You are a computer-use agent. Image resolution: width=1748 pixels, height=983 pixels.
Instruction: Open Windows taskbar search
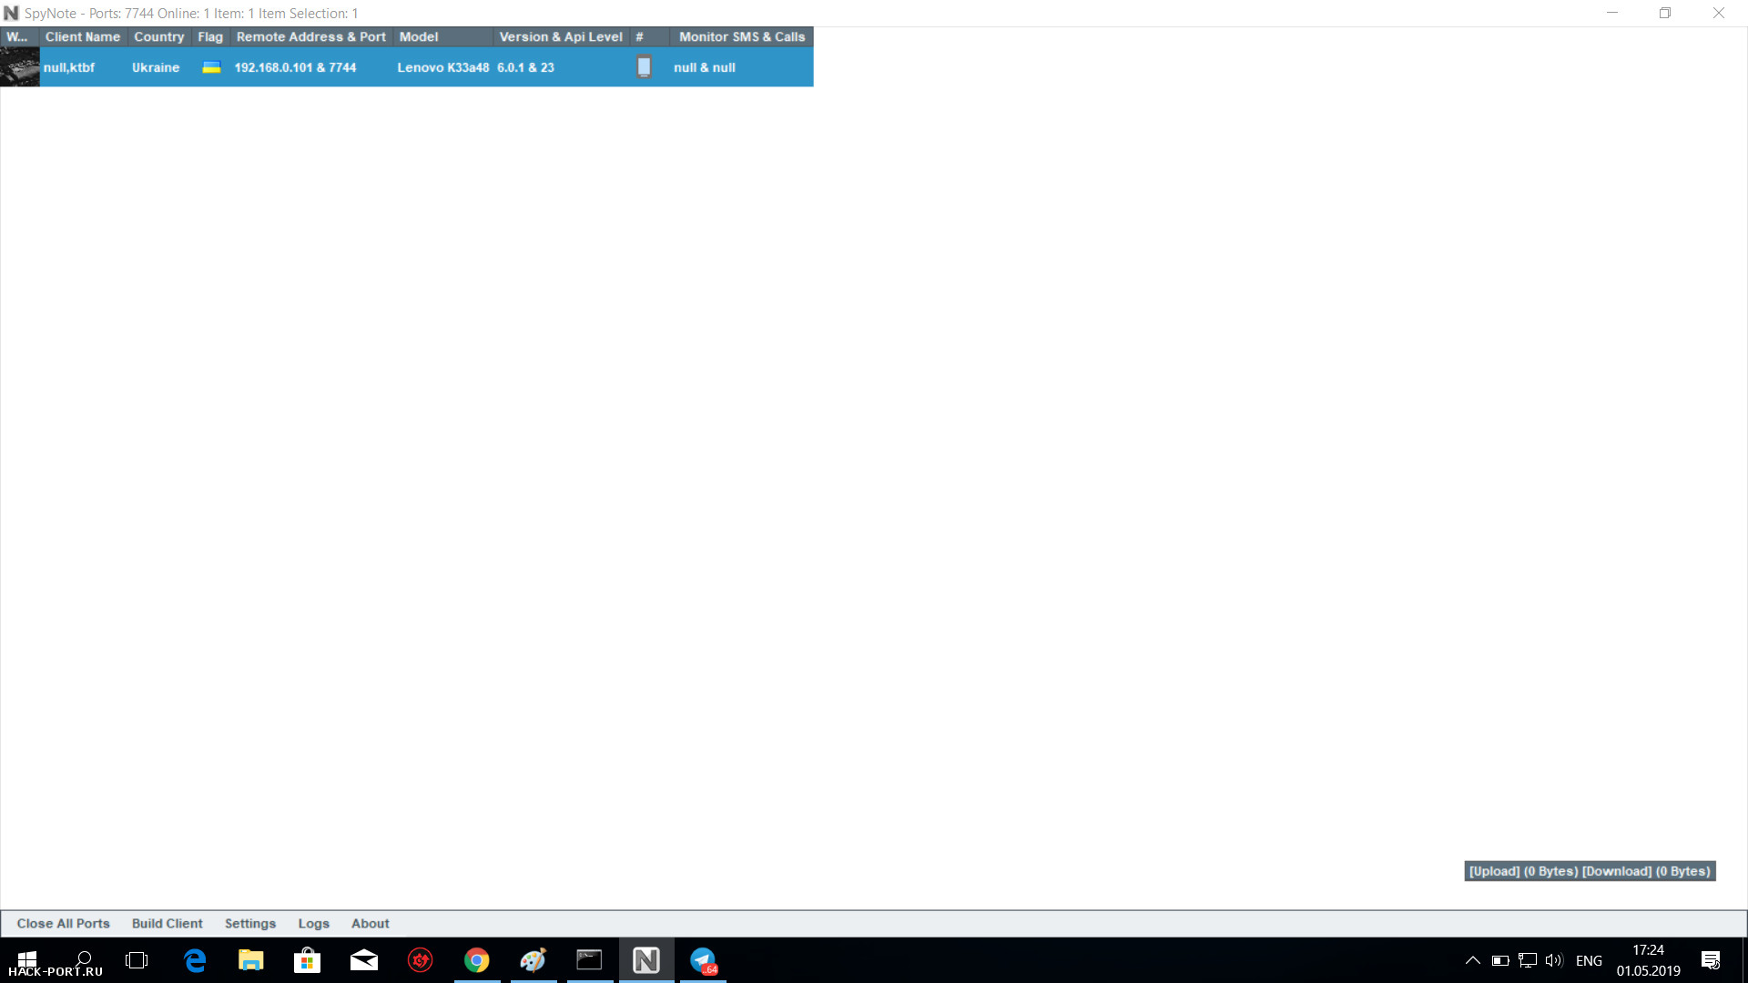pyautogui.click(x=84, y=960)
